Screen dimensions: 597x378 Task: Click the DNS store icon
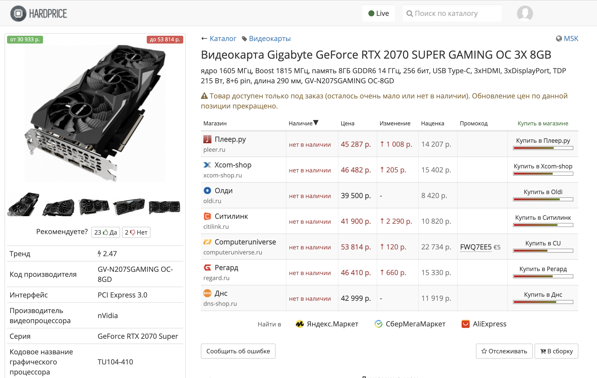pyautogui.click(x=207, y=293)
